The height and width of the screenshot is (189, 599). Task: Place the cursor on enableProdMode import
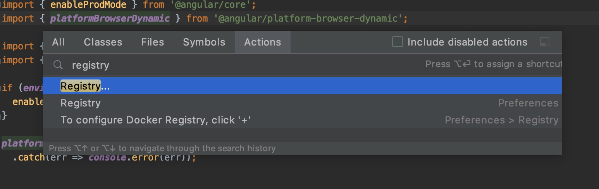click(x=88, y=5)
